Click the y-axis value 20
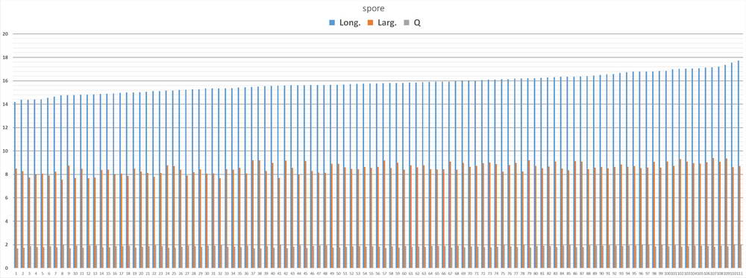The image size is (746, 278). tap(5, 34)
